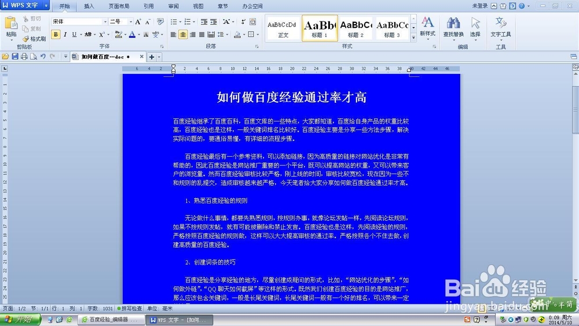Click the borders icon
Image resolution: width=579 pixels, height=326 pixels.
click(251, 34)
